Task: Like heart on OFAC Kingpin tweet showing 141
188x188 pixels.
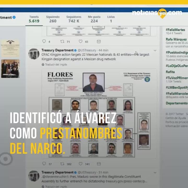Action: tap(80, 164)
